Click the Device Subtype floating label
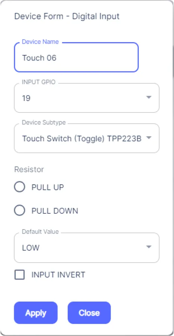 44,122
